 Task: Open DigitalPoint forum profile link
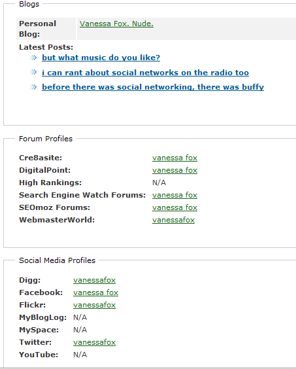point(174,170)
